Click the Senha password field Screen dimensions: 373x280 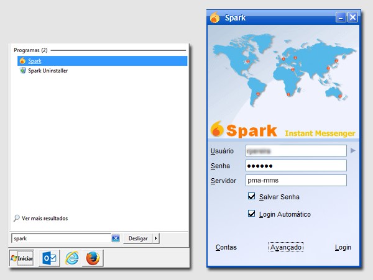point(295,166)
